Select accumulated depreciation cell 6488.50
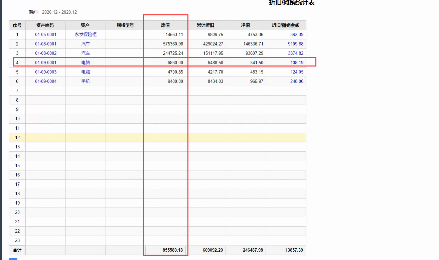This screenshot has width=439, height=260. (206, 62)
